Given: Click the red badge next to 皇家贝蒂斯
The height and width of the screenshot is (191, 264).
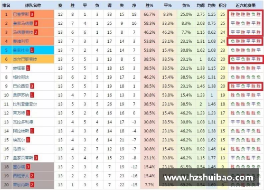Looking at the screenshot, I should [36, 158].
